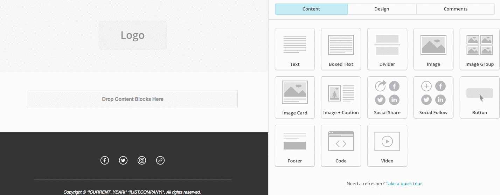Switch to the Content tab
The height and width of the screenshot is (195, 500).
click(311, 9)
